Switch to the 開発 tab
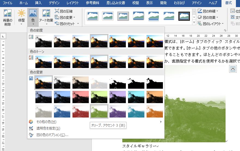Screen dimensions: 240x151 click(163, 3)
